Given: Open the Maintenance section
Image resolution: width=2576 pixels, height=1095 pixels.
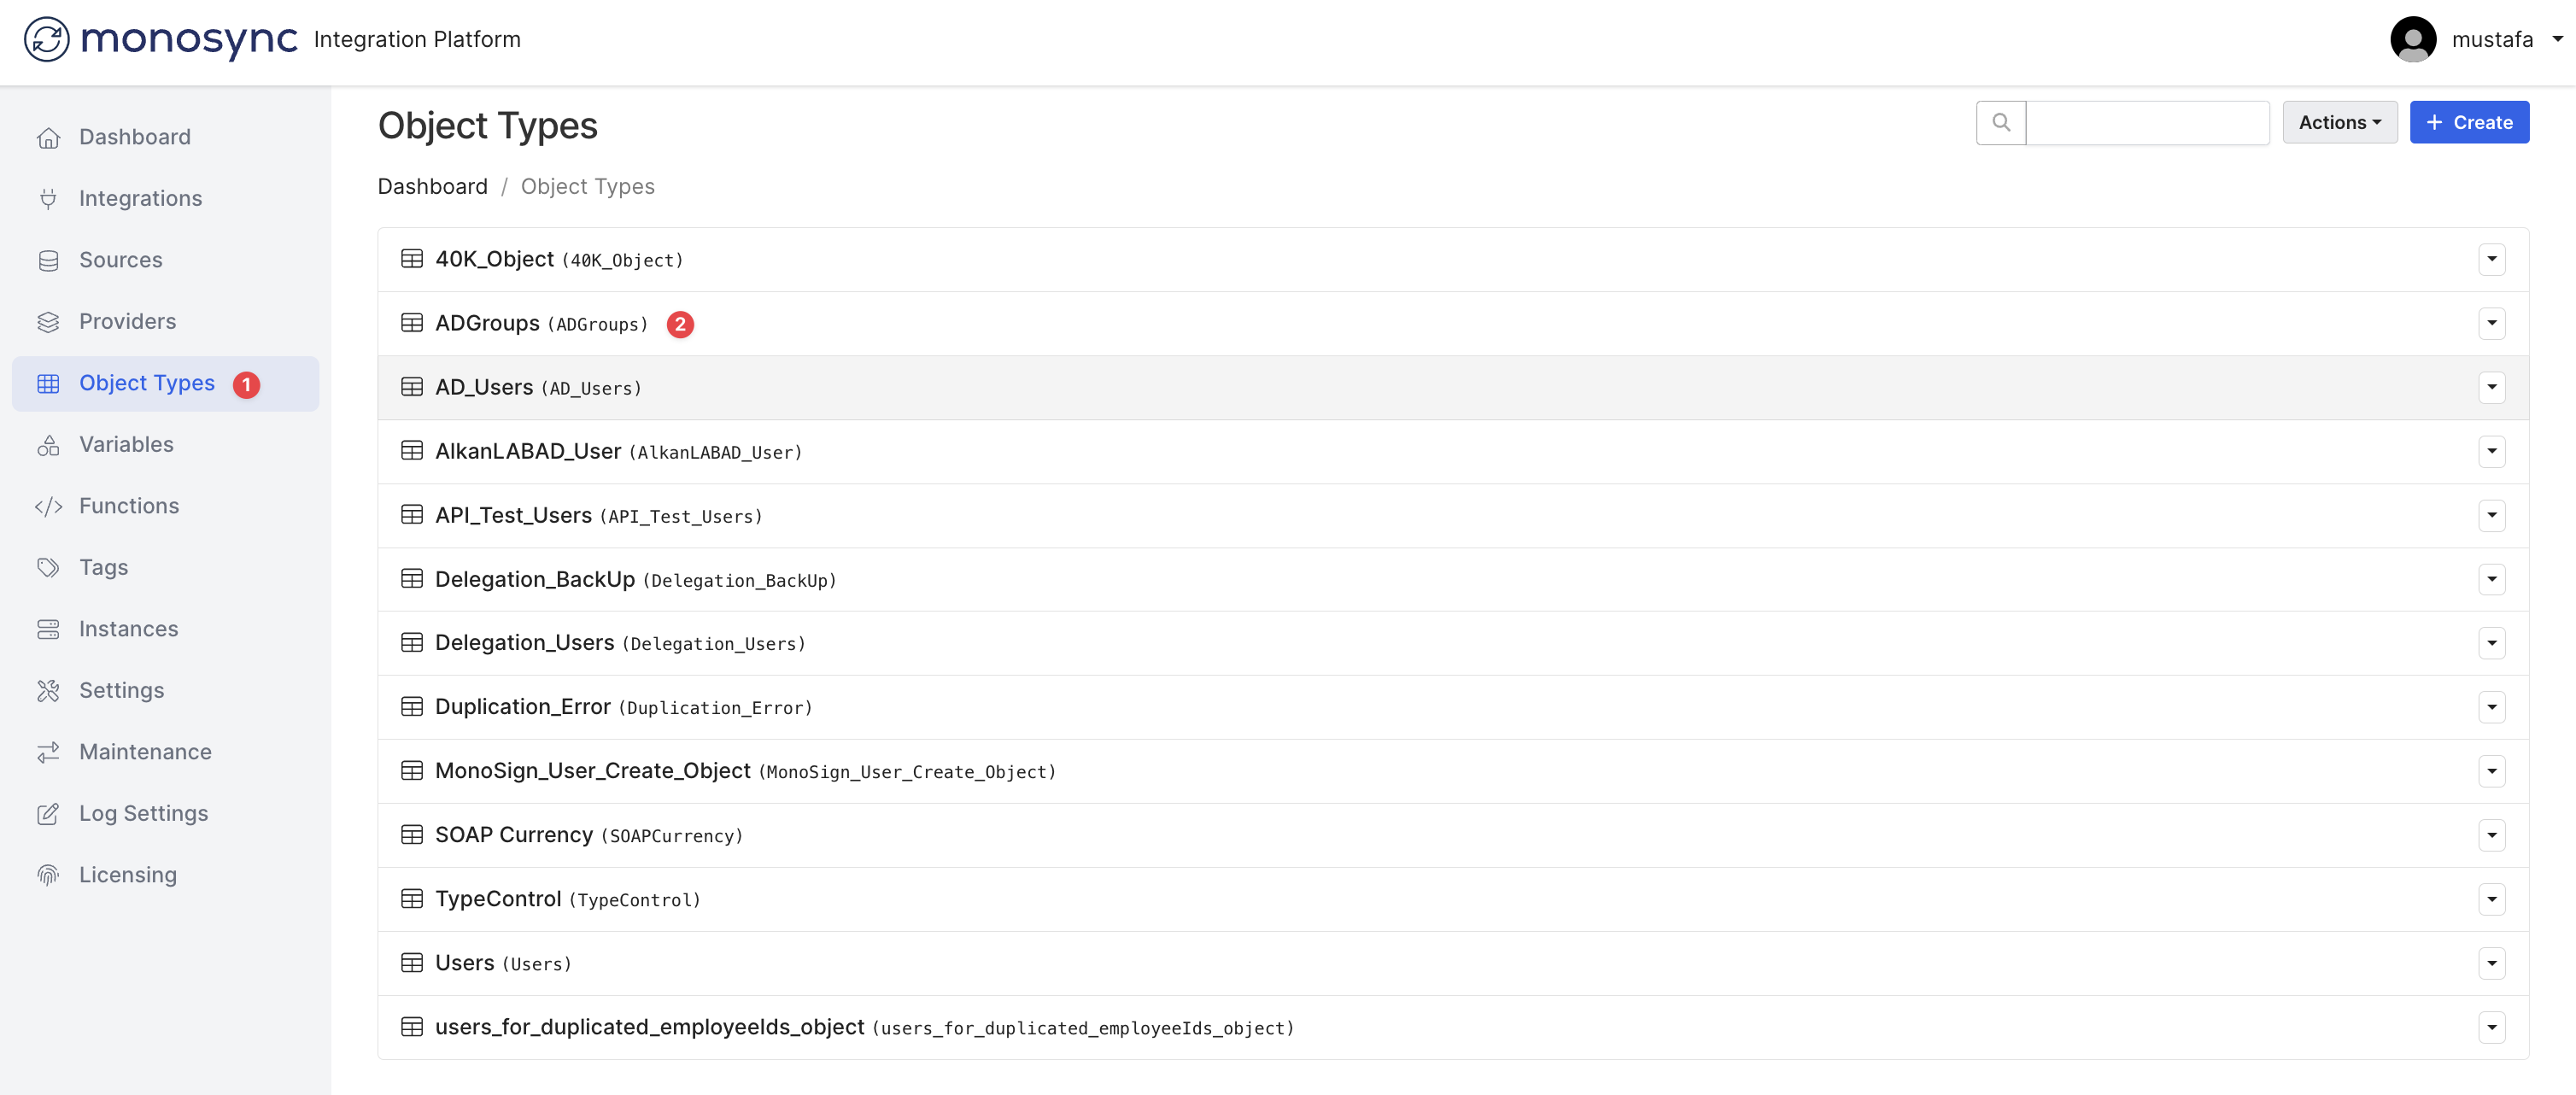Looking at the screenshot, I should [x=144, y=751].
